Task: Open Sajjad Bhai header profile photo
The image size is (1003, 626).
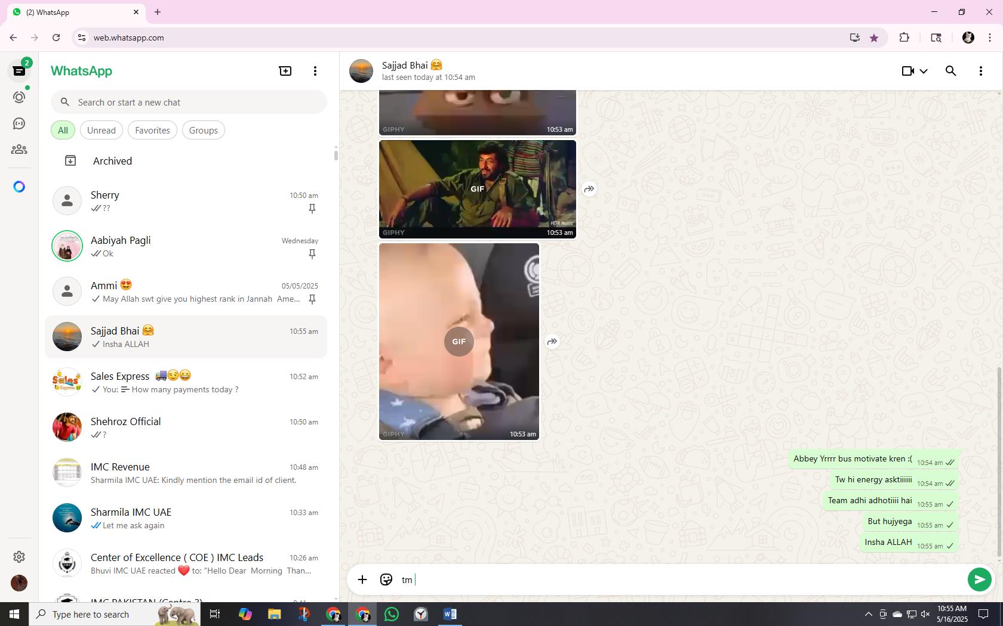Action: (361, 71)
